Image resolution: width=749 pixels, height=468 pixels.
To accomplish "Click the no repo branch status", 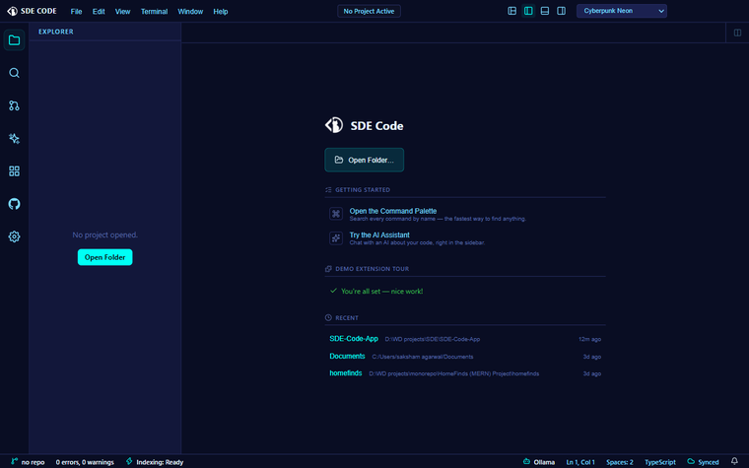I will (x=28, y=462).
